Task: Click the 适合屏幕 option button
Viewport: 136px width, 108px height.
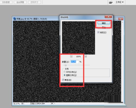Action: (x=20, y=2)
